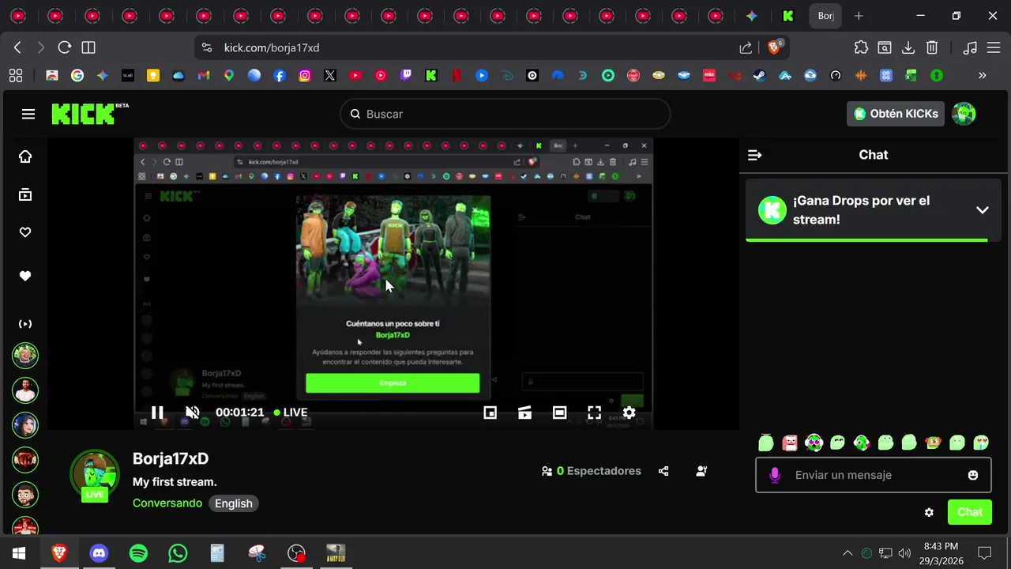Viewport: 1011px width, 569px height.
Task: Open the browser extensions puzzle icon
Action: 861,47
